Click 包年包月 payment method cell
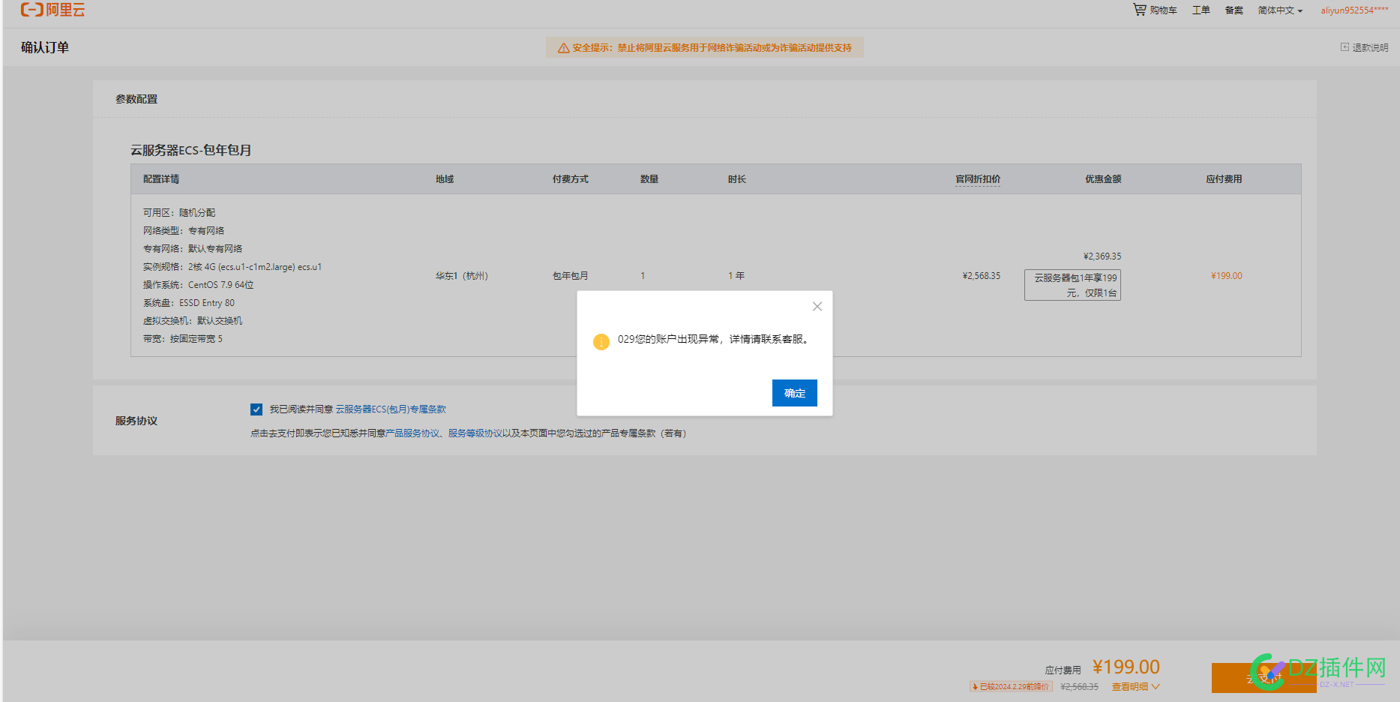 click(571, 276)
